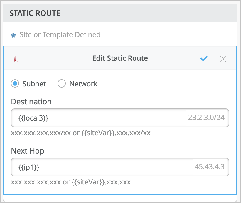
Task: Expand the Site or Template Defined section
Action: (60, 35)
